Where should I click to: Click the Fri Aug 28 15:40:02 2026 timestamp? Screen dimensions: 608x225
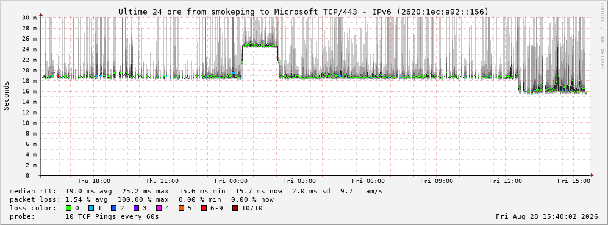pyautogui.click(x=547, y=216)
